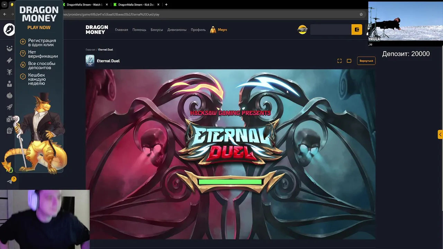This screenshot has width=443, height=249.
Task: Open the jester face sidebar icon
Action: coord(9,48)
